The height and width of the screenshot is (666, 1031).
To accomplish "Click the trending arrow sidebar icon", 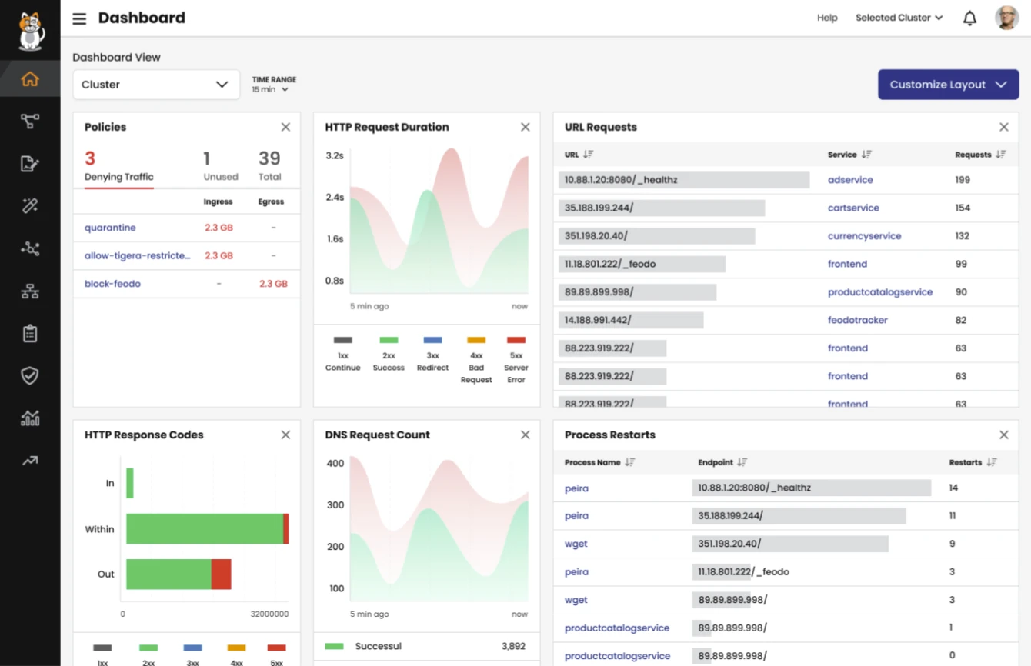I will (30, 461).
